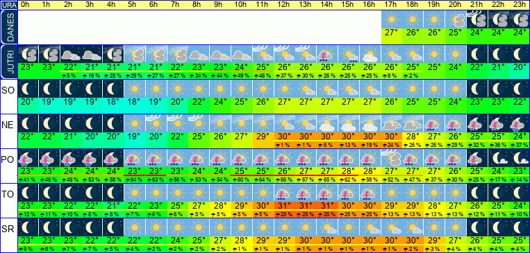The width and height of the screenshot is (530, 253).
Task: Select the cyan 18° cell for SO at 4h
Action: pos(114,101)
